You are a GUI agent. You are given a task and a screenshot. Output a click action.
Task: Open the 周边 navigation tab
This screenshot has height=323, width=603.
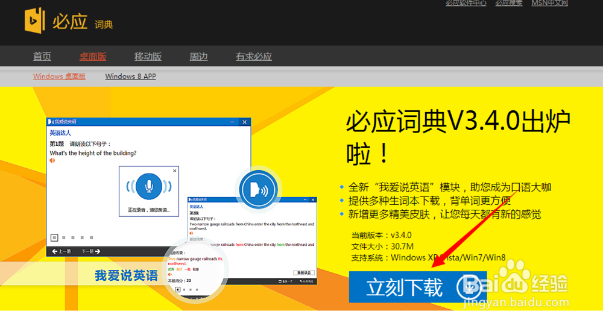[198, 57]
